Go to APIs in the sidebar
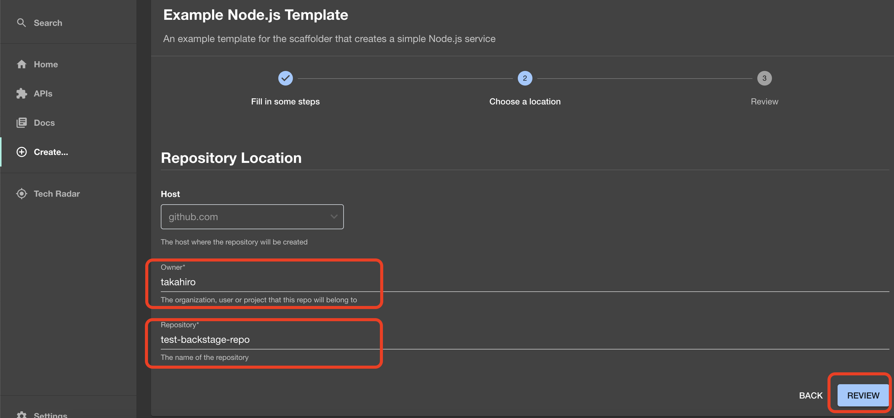Image resolution: width=894 pixels, height=418 pixels. coord(43,93)
